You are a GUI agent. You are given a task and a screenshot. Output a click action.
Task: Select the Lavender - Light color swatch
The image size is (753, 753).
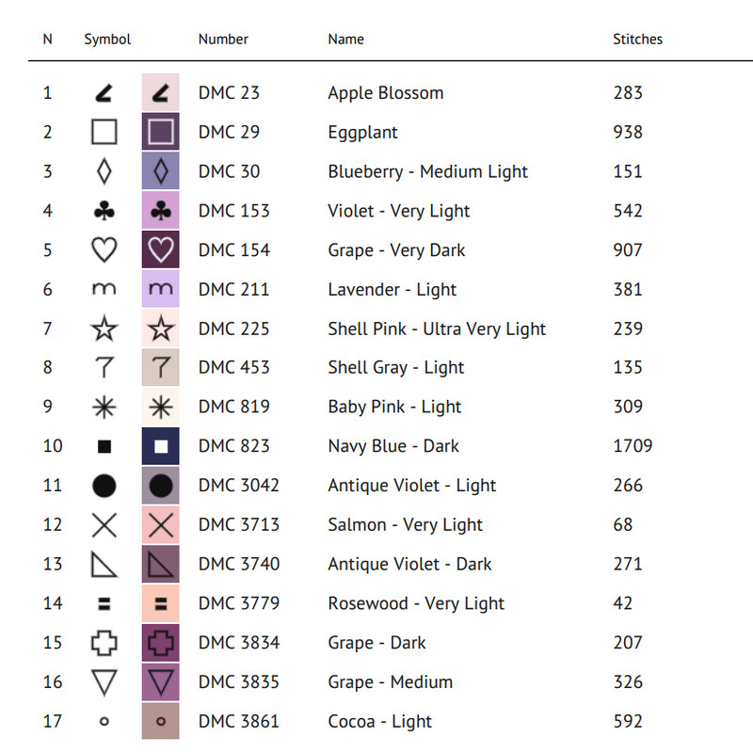pyautogui.click(x=161, y=289)
